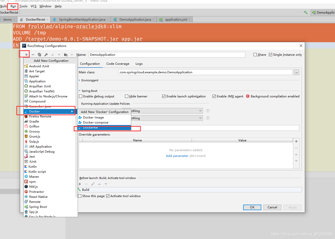Switch to Code Coverage tab
Viewport: 335px width, 239px height.
point(118,64)
